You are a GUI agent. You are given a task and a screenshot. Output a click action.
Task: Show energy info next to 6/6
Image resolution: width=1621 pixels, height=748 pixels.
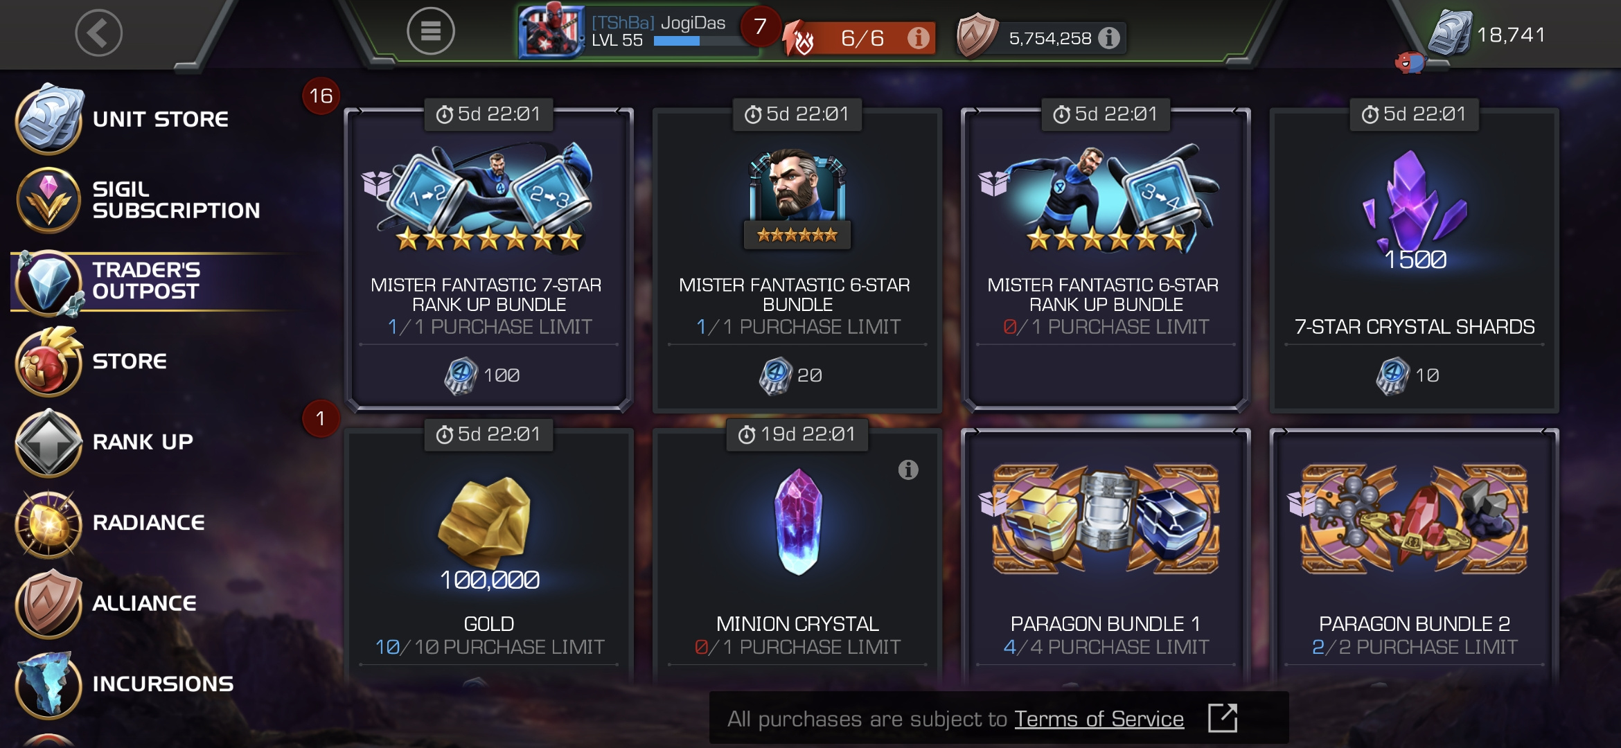click(x=918, y=38)
